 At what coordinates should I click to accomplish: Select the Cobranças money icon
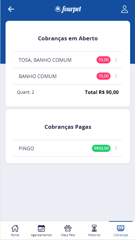[x=121, y=228]
